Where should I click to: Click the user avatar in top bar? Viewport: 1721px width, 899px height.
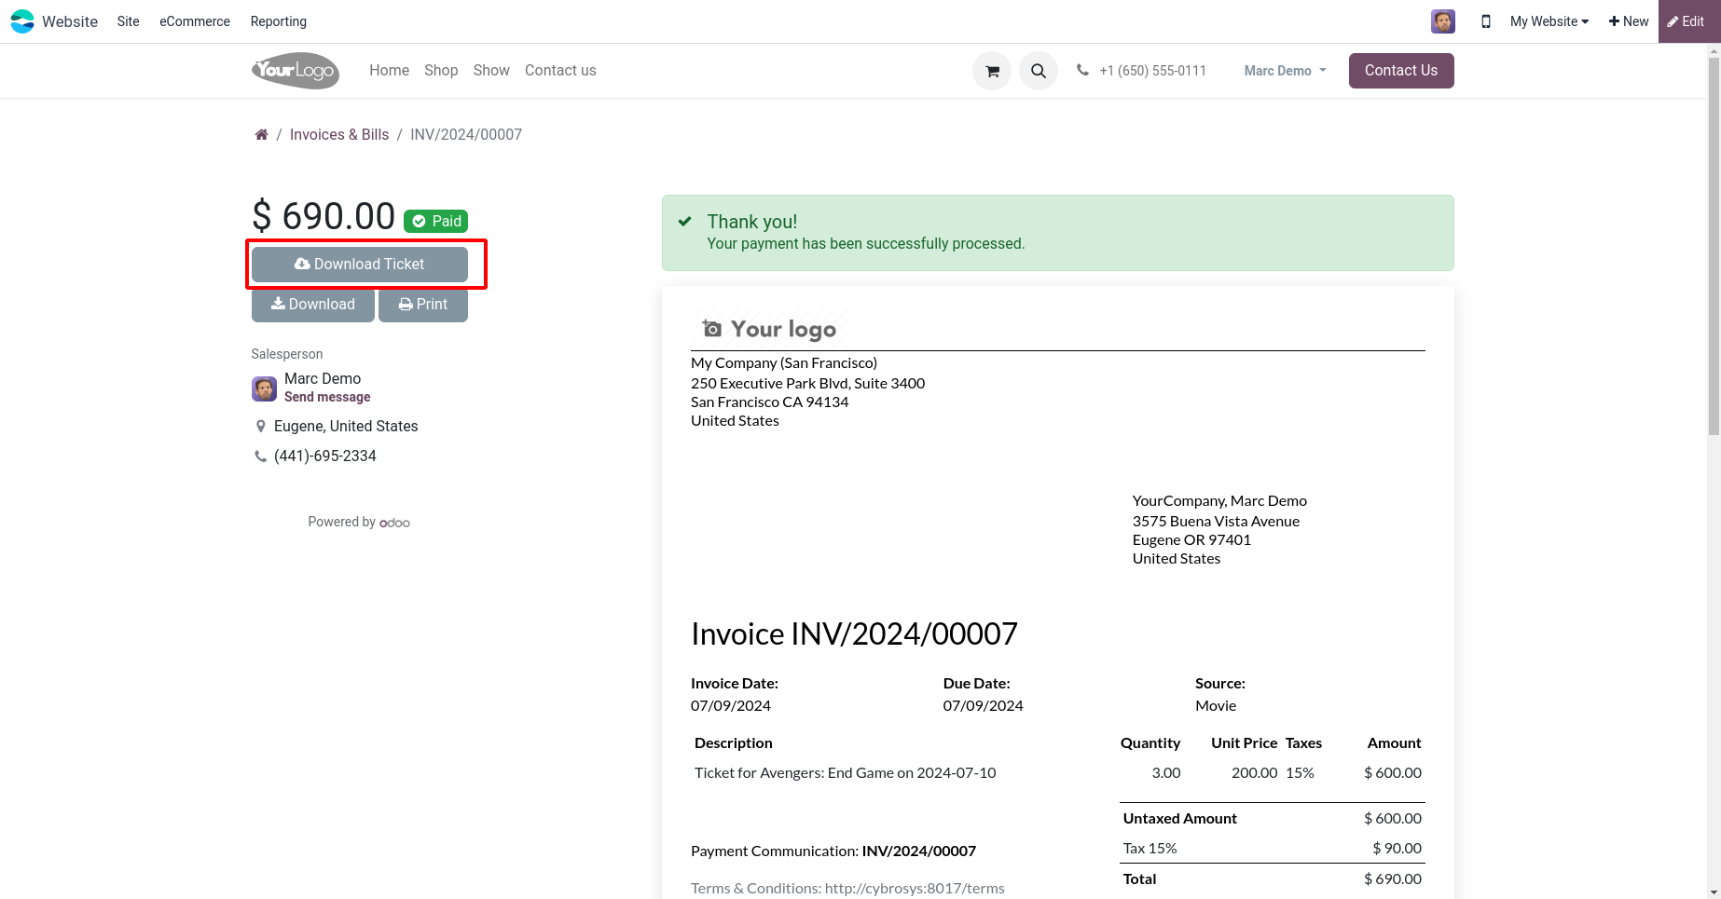pyautogui.click(x=1443, y=21)
